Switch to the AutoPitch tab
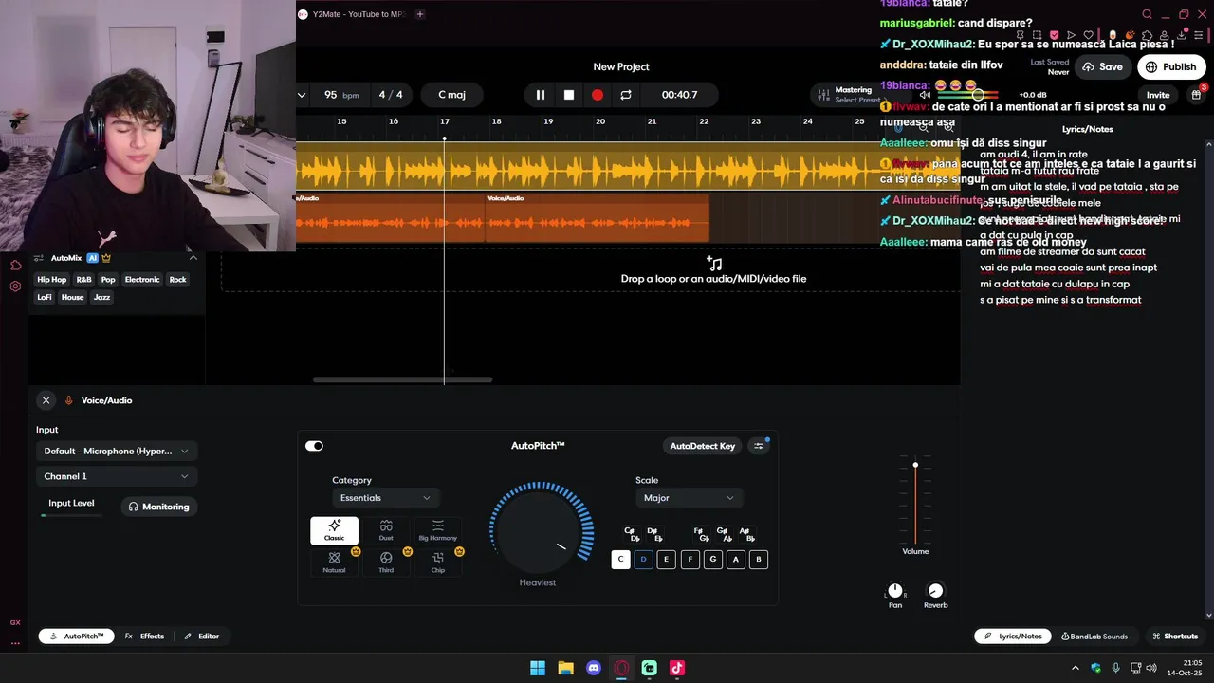1214x683 pixels. coord(77,637)
